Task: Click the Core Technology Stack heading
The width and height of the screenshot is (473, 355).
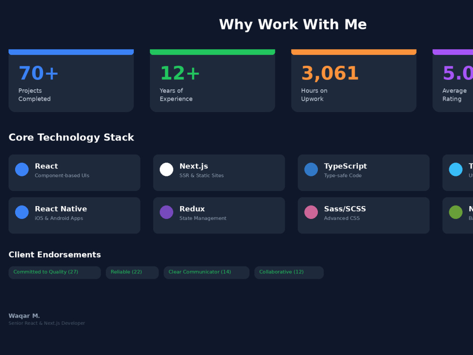Action: point(71,138)
